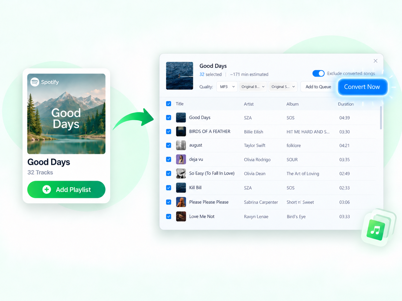The image size is (402, 301).
Task: Sort by Title column header
Action: tap(180, 104)
